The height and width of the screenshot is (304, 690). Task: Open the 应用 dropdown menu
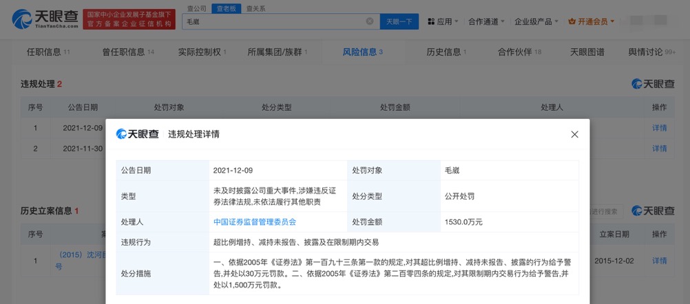pos(443,21)
